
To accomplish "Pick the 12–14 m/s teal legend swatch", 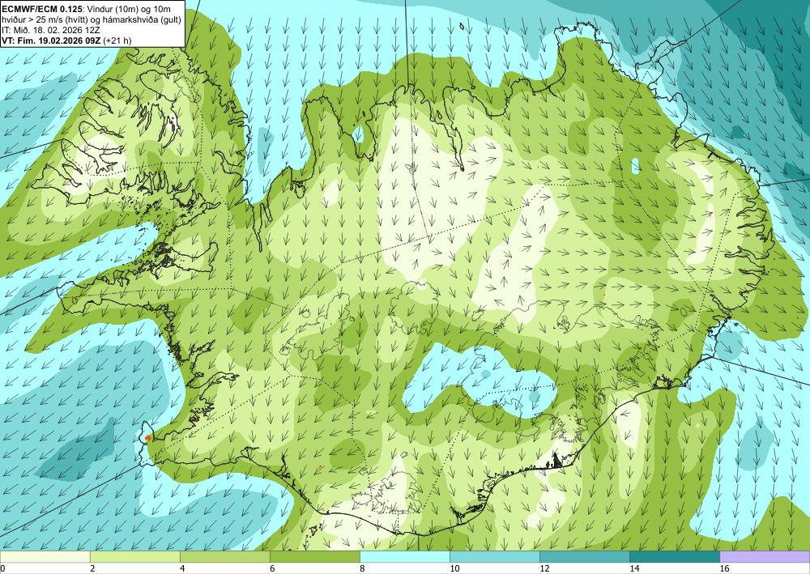I will [585, 557].
